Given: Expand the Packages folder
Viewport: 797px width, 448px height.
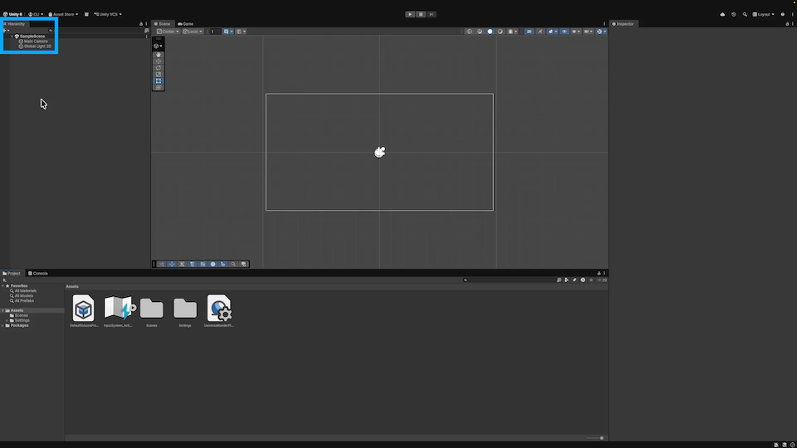Looking at the screenshot, I should (x=3, y=325).
